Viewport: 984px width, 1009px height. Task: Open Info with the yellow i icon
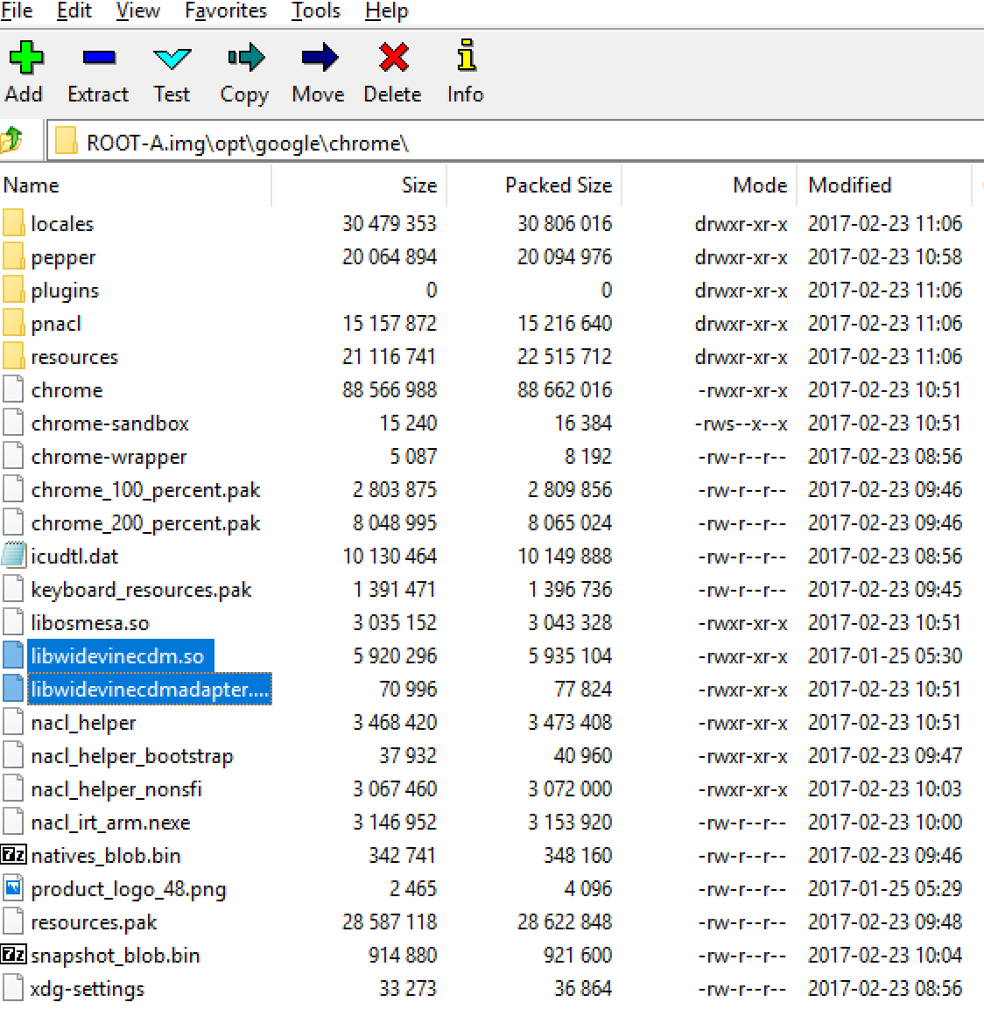coord(466,55)
